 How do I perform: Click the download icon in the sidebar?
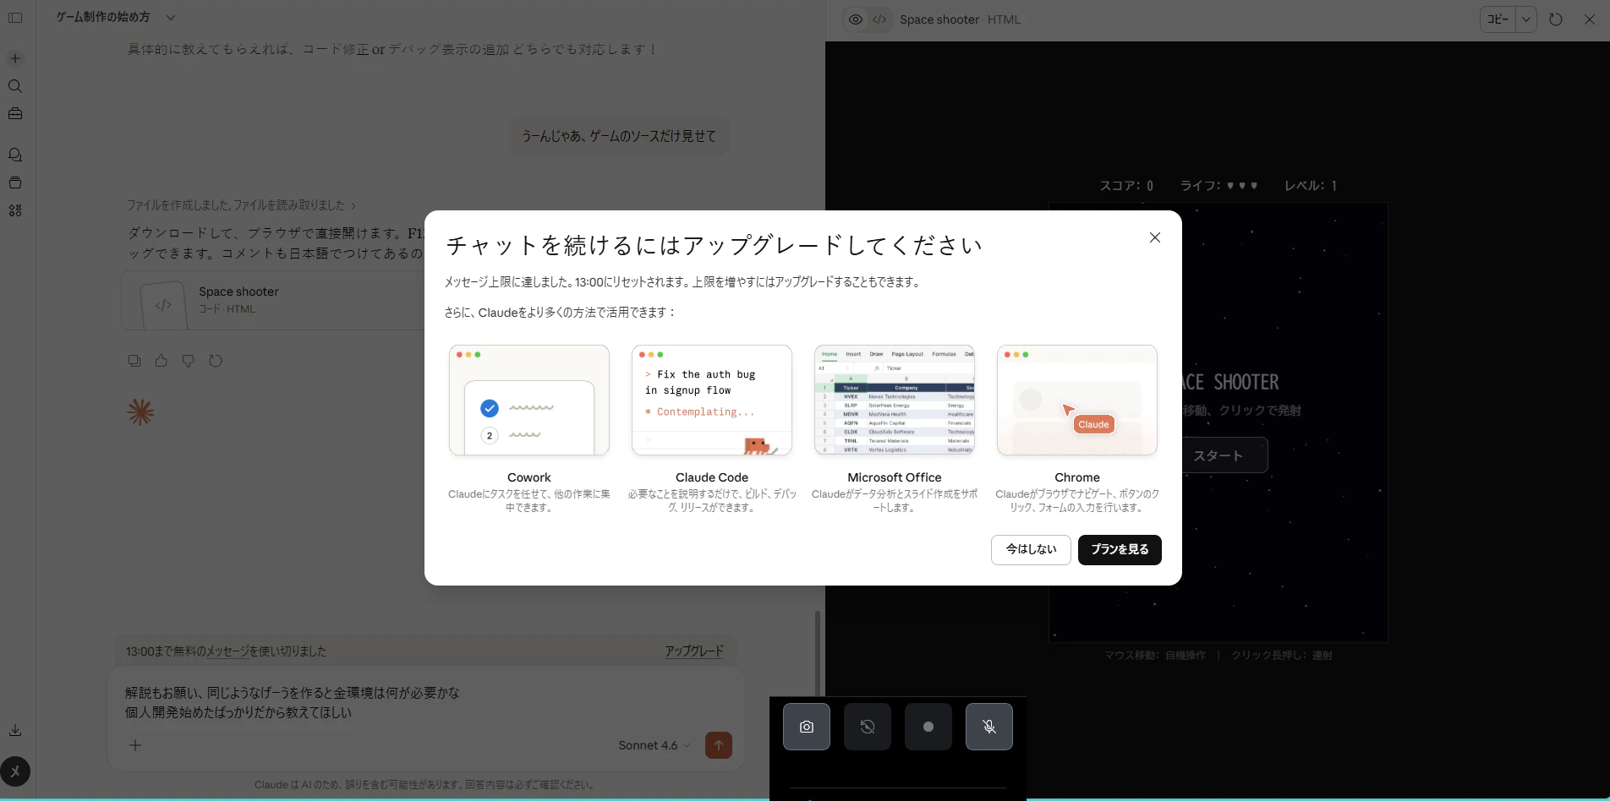15,730
